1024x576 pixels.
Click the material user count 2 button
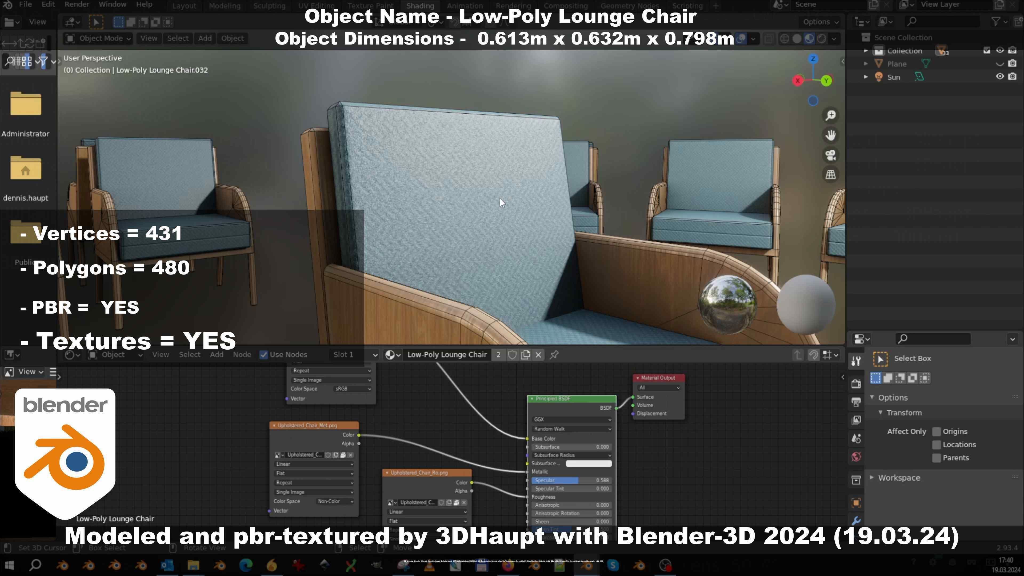pos(498,355)
